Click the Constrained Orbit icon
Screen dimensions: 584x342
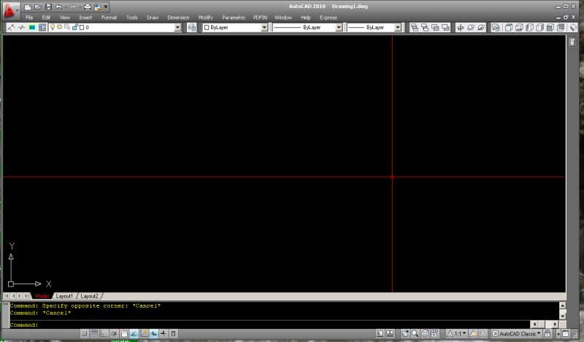(x=461, y=27)
